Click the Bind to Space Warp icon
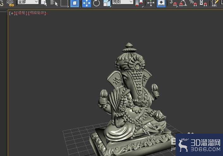 pyautogui.click(x=11, y=3)
